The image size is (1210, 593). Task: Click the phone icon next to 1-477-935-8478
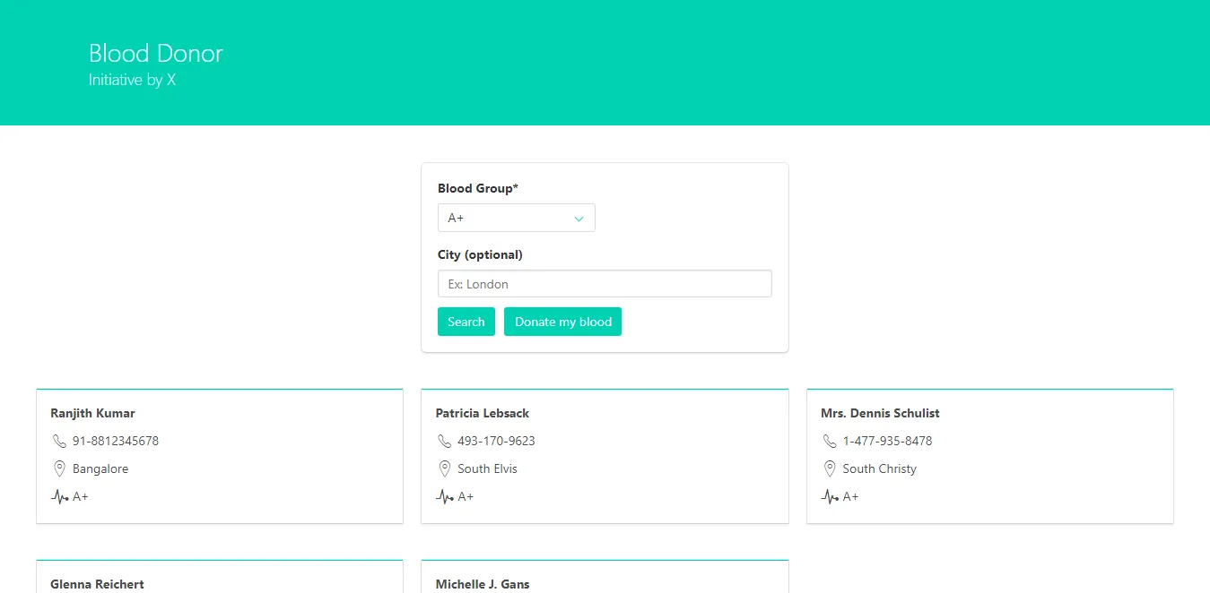[831, 441]
